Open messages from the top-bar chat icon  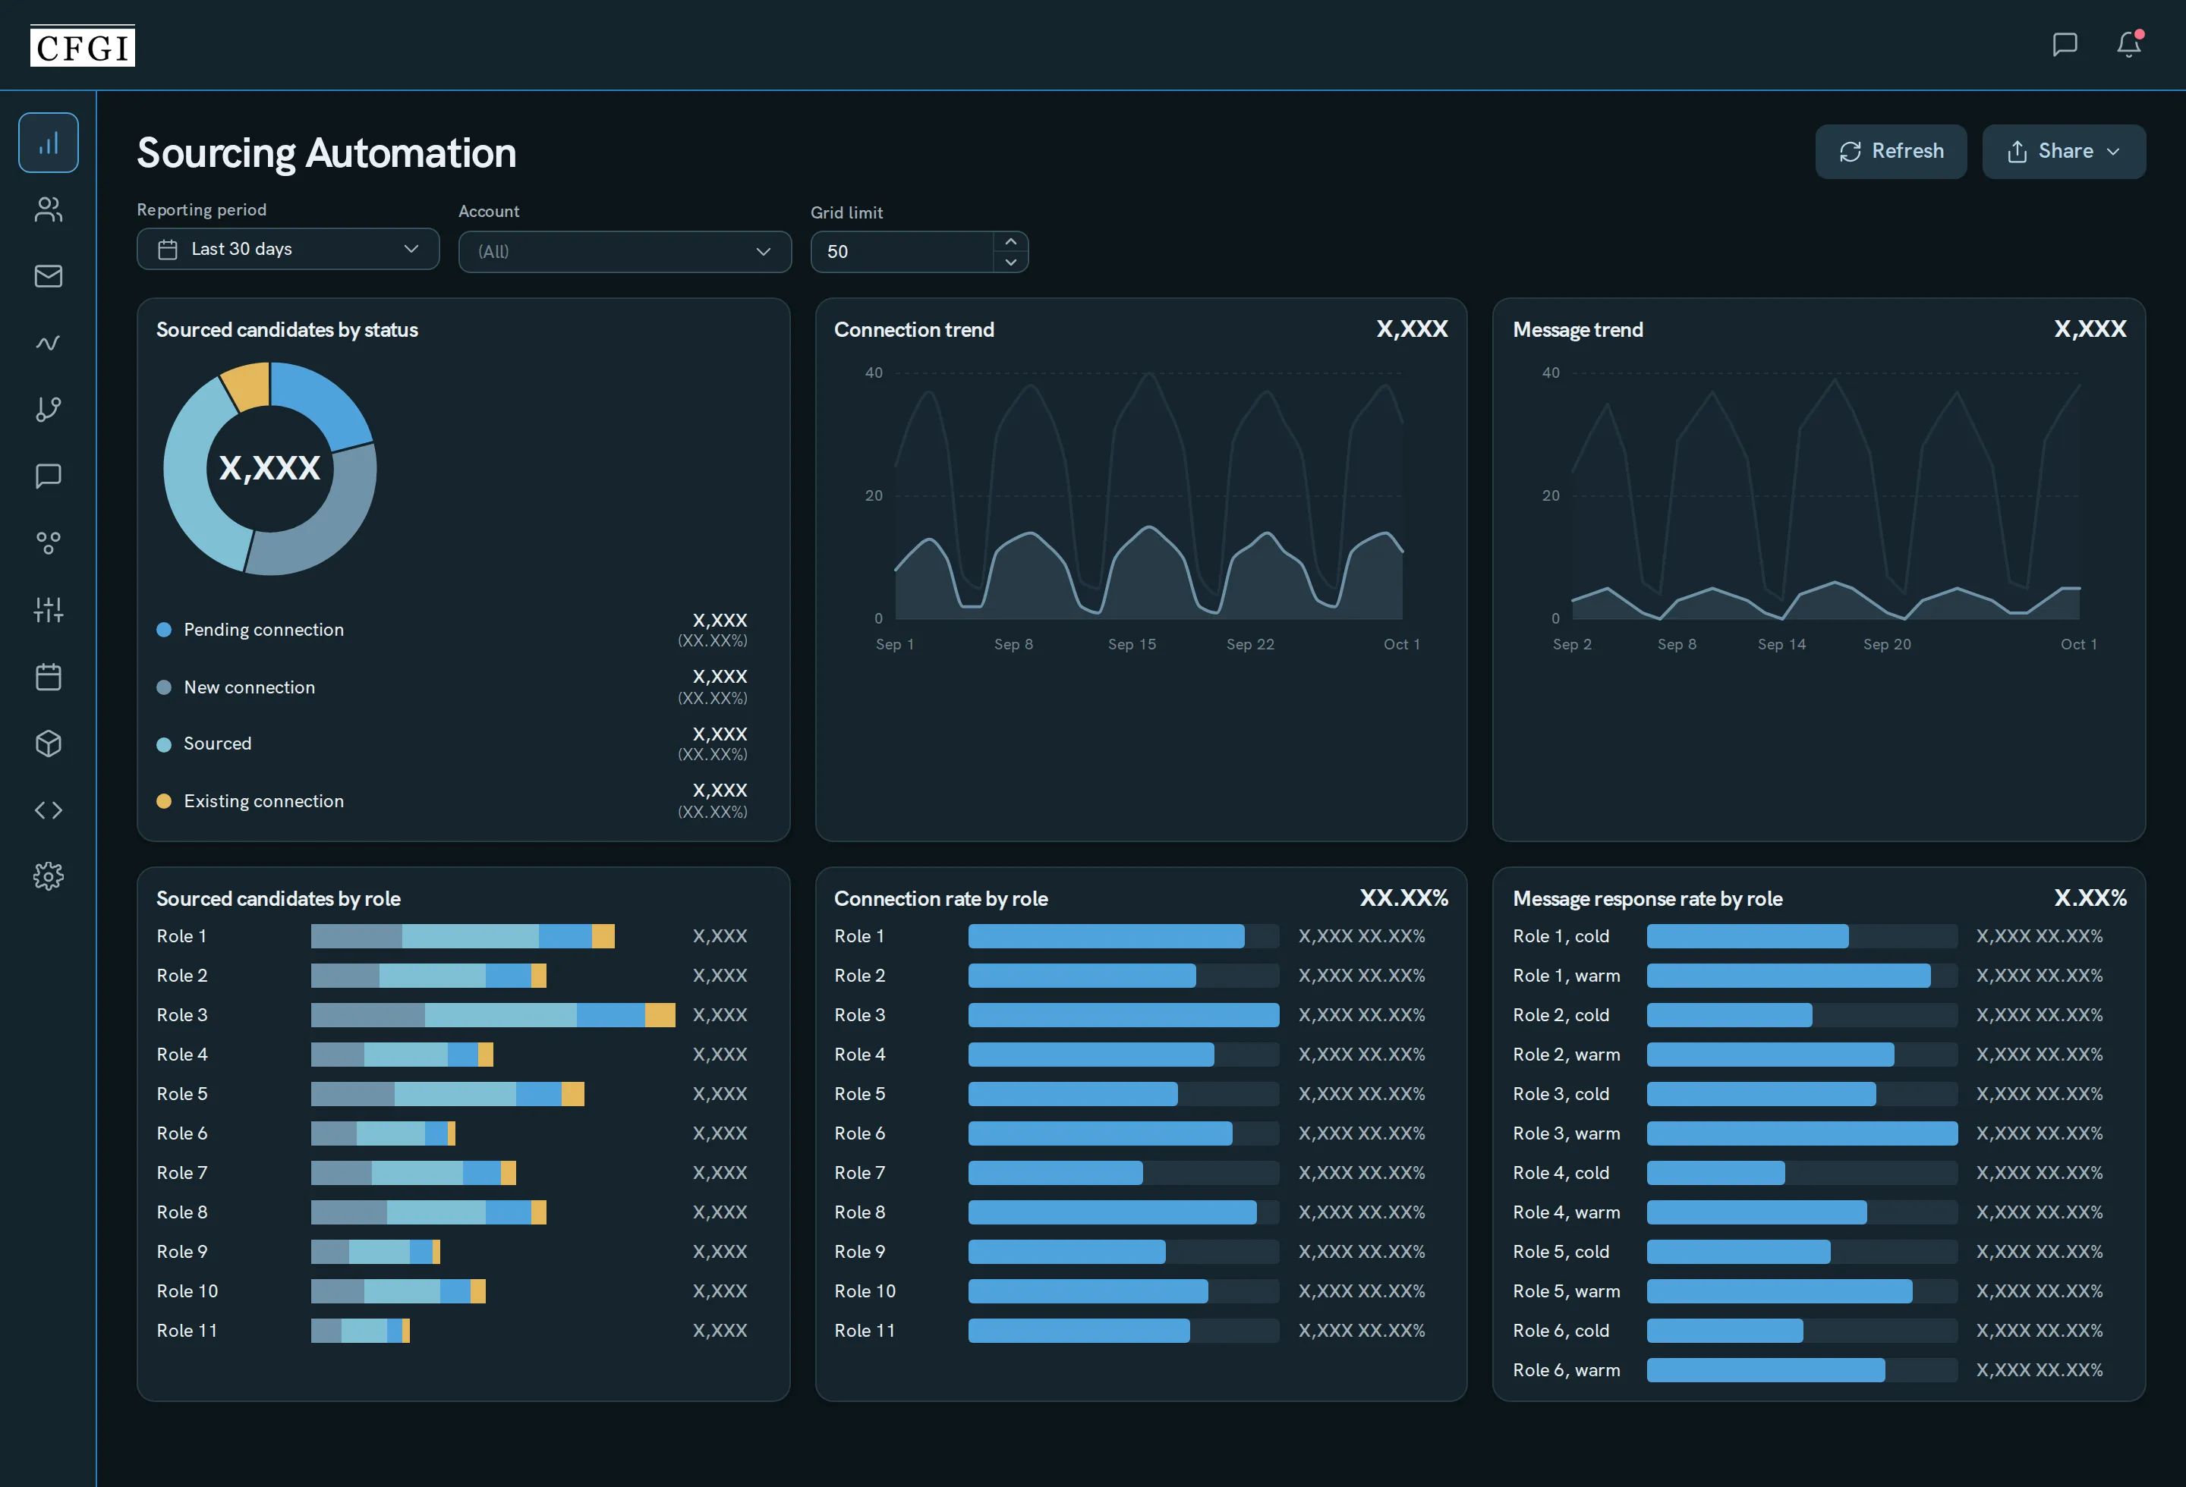[2065, 44]
